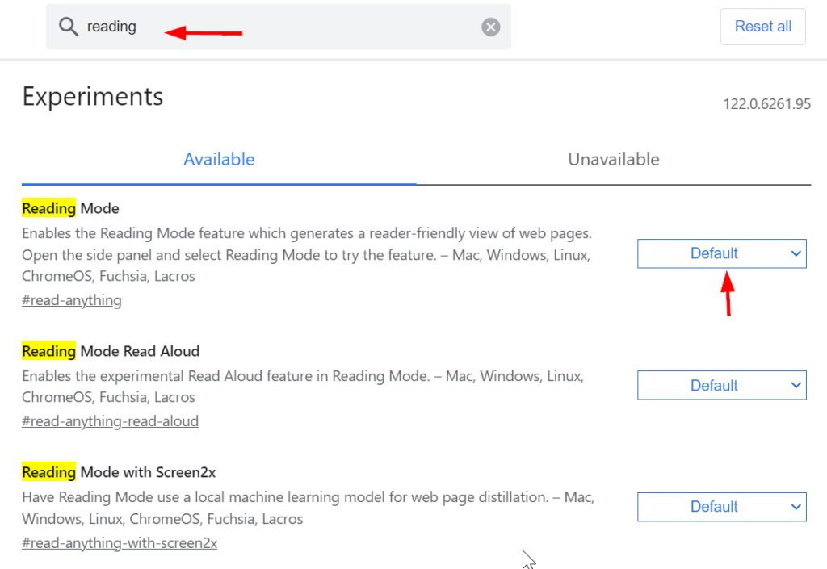Click the Reading Mode flag title
Screen dimensions: 827x569
[x=71, y=208]
